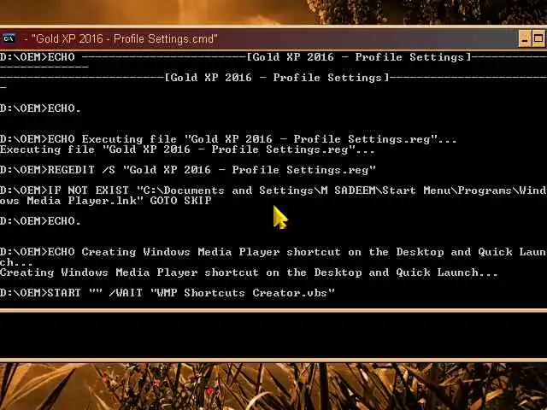
Task: Click the line "D:\OEM>REGEDIT /S" command
Action: 188,170
